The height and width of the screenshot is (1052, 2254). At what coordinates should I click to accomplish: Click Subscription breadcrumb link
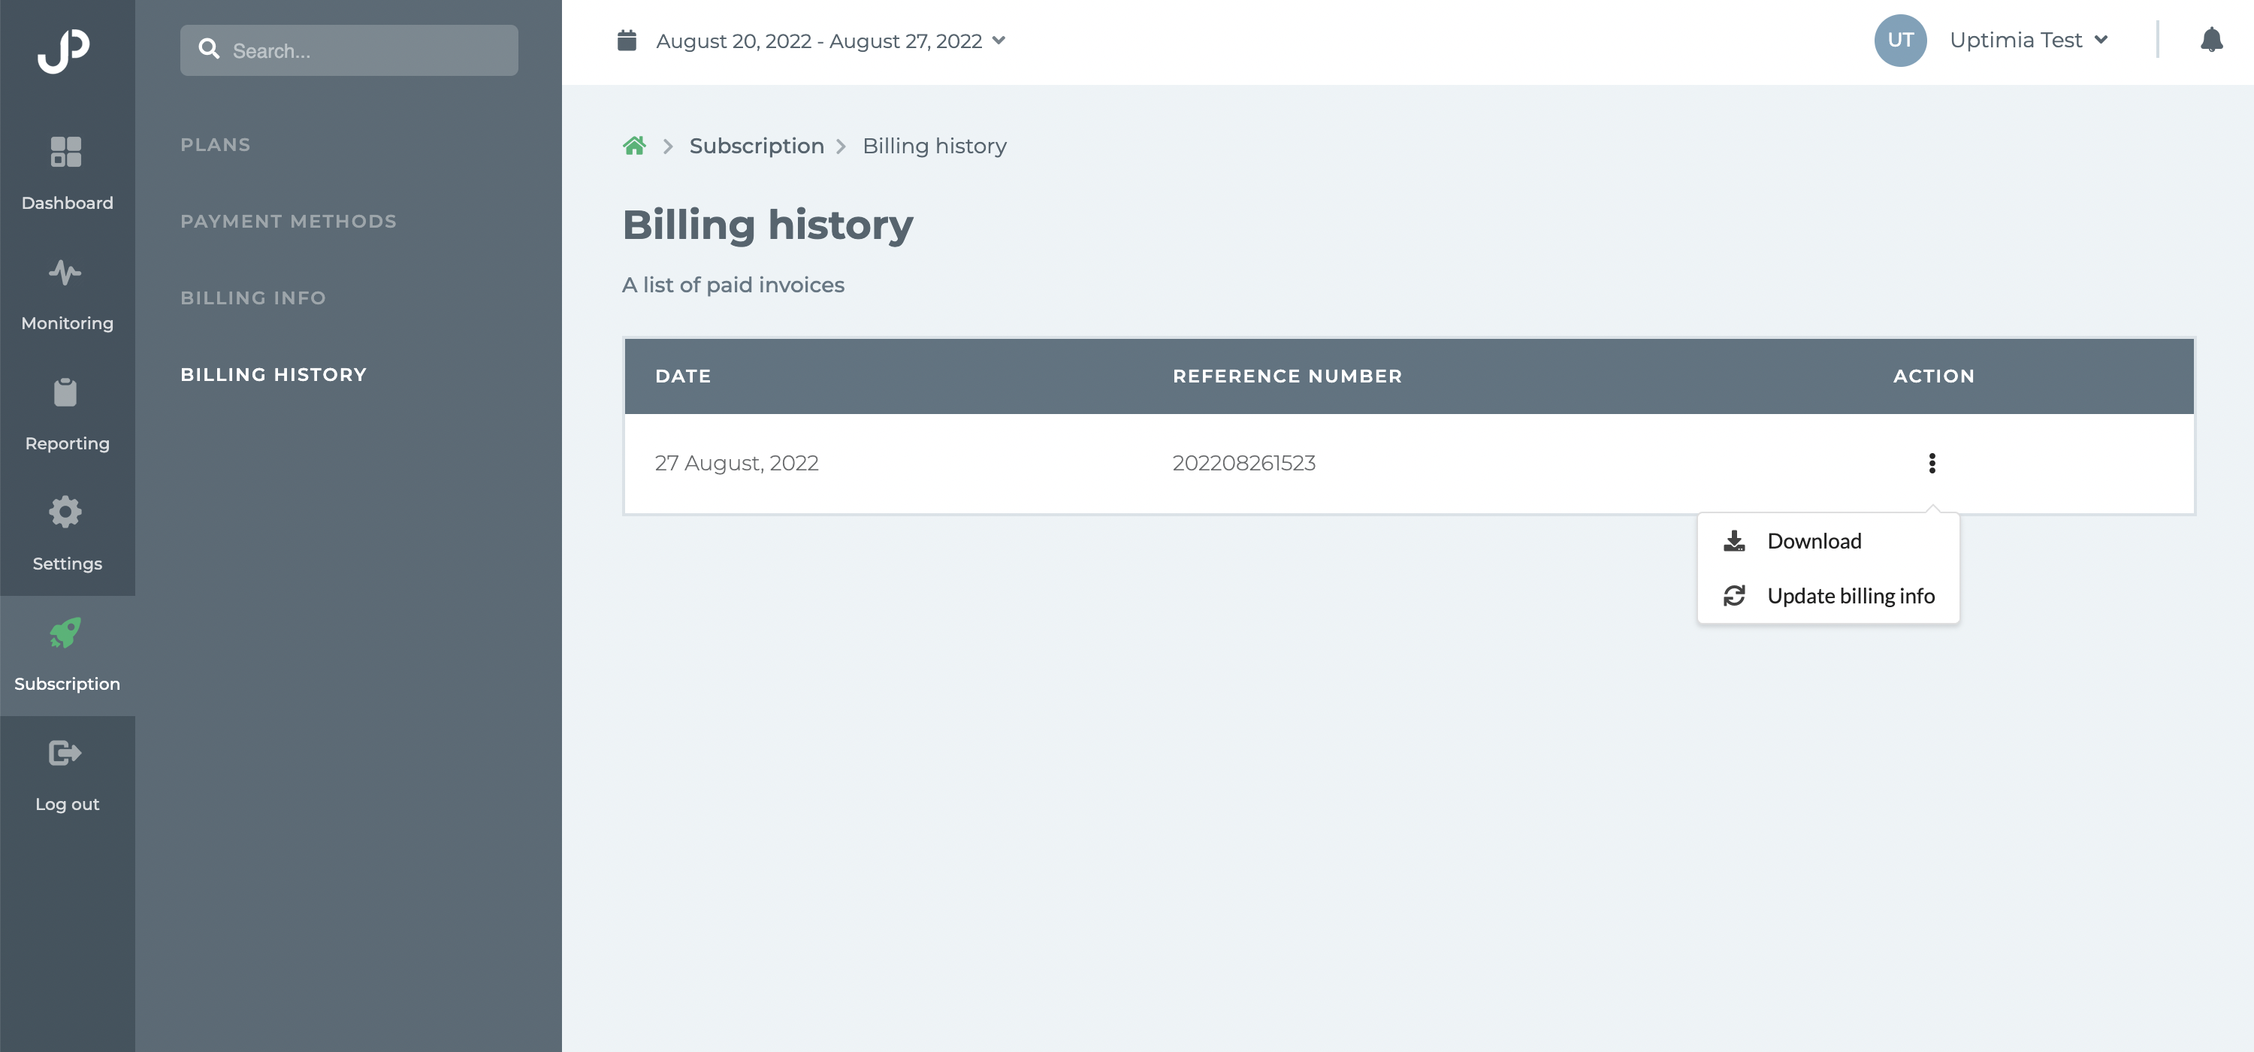coord(757,145)
